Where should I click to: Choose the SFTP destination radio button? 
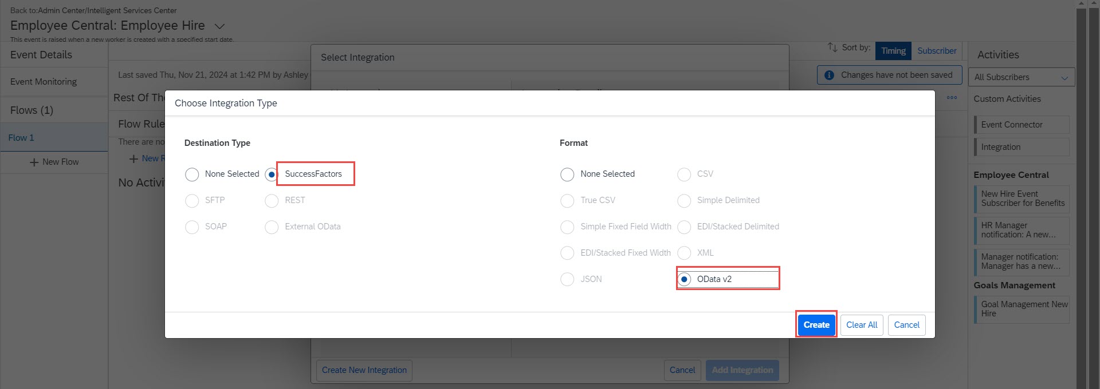point(192,201)
